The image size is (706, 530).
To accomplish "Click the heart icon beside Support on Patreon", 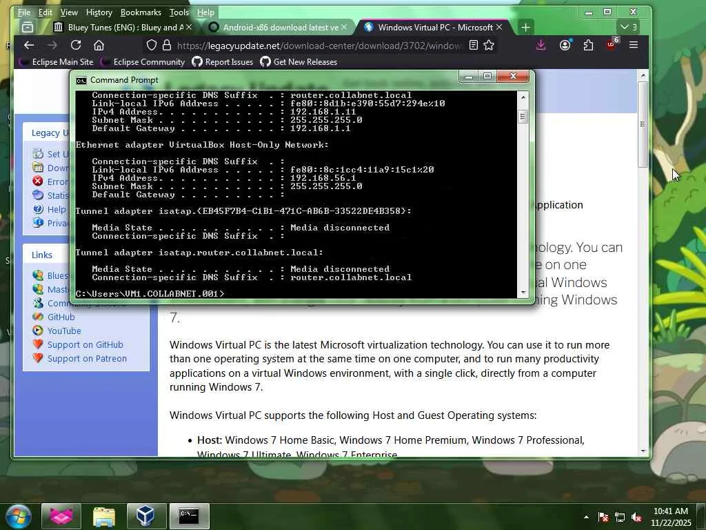I will coord(39,358).
